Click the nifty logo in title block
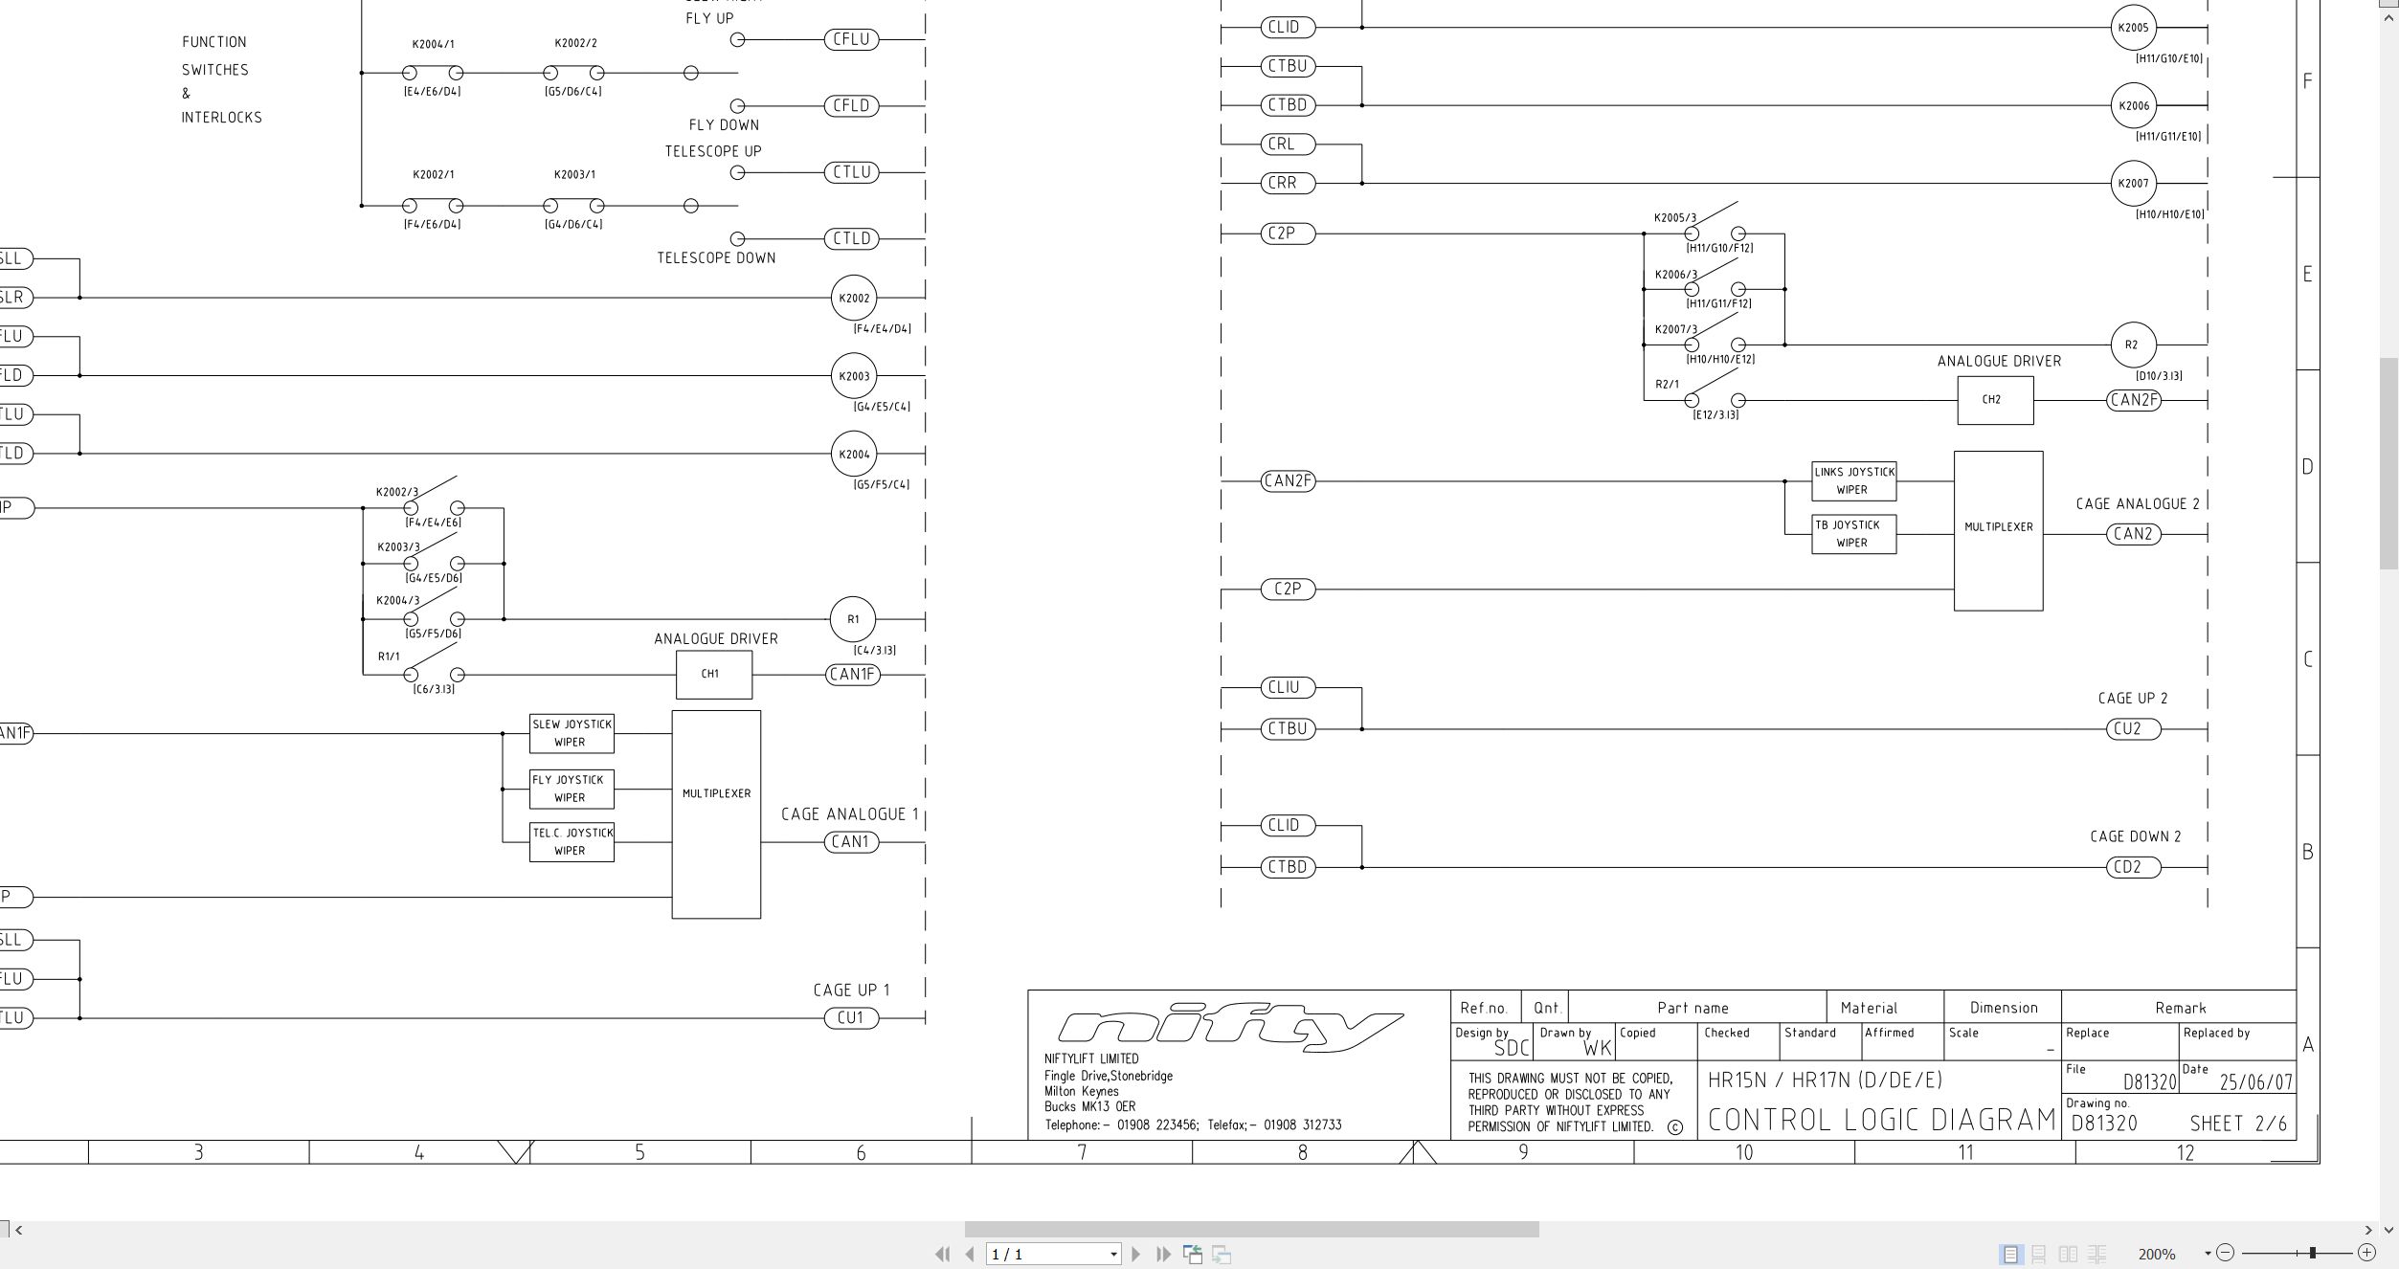Screen dimensions: 2399x1269 coord(1230,1027)
